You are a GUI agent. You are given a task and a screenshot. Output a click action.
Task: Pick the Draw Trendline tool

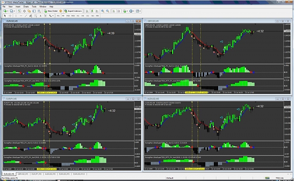(x=26, y=16)
